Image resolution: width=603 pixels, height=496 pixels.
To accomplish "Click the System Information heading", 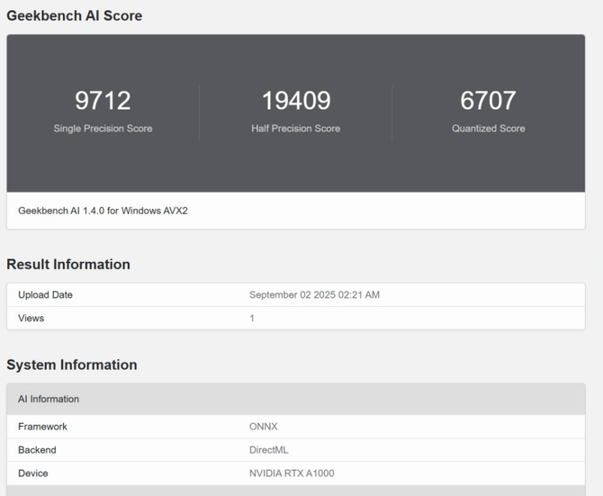I will (x=72, y=365).
